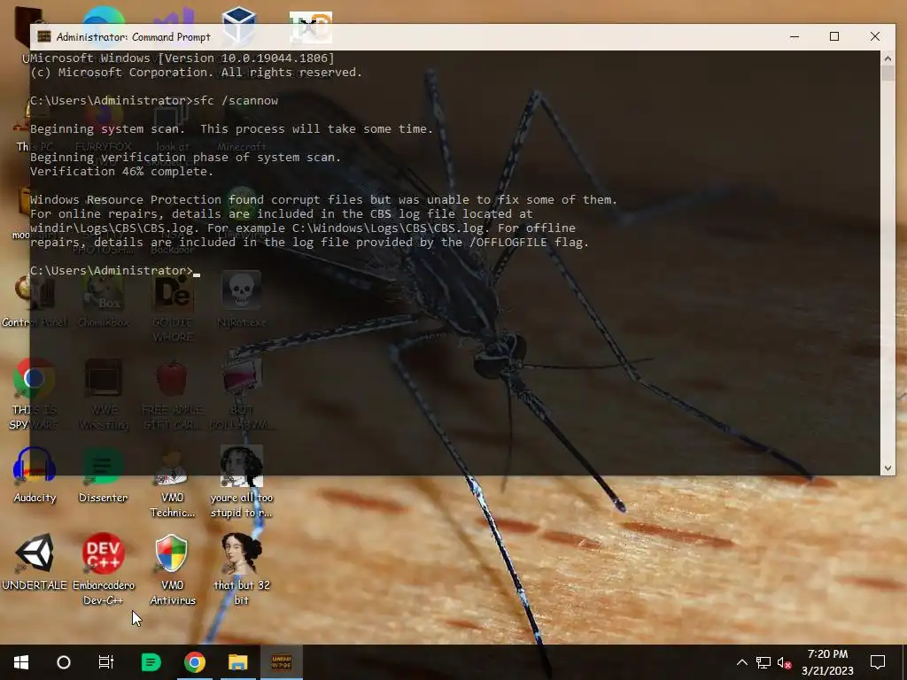This screenshot has width=907, height=680.
Task: Click the Command Prompt scrollbar up arrow
Action: point(888,58)
